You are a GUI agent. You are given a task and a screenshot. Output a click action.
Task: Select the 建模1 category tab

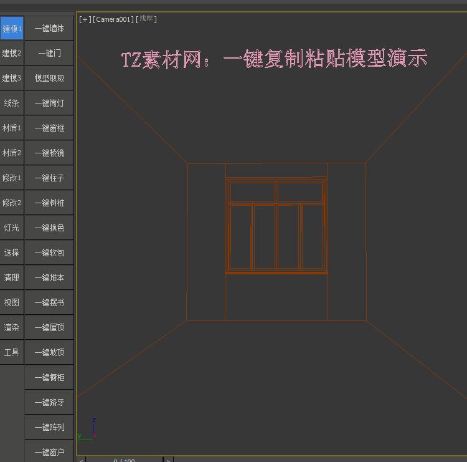(x=12, y=28)
